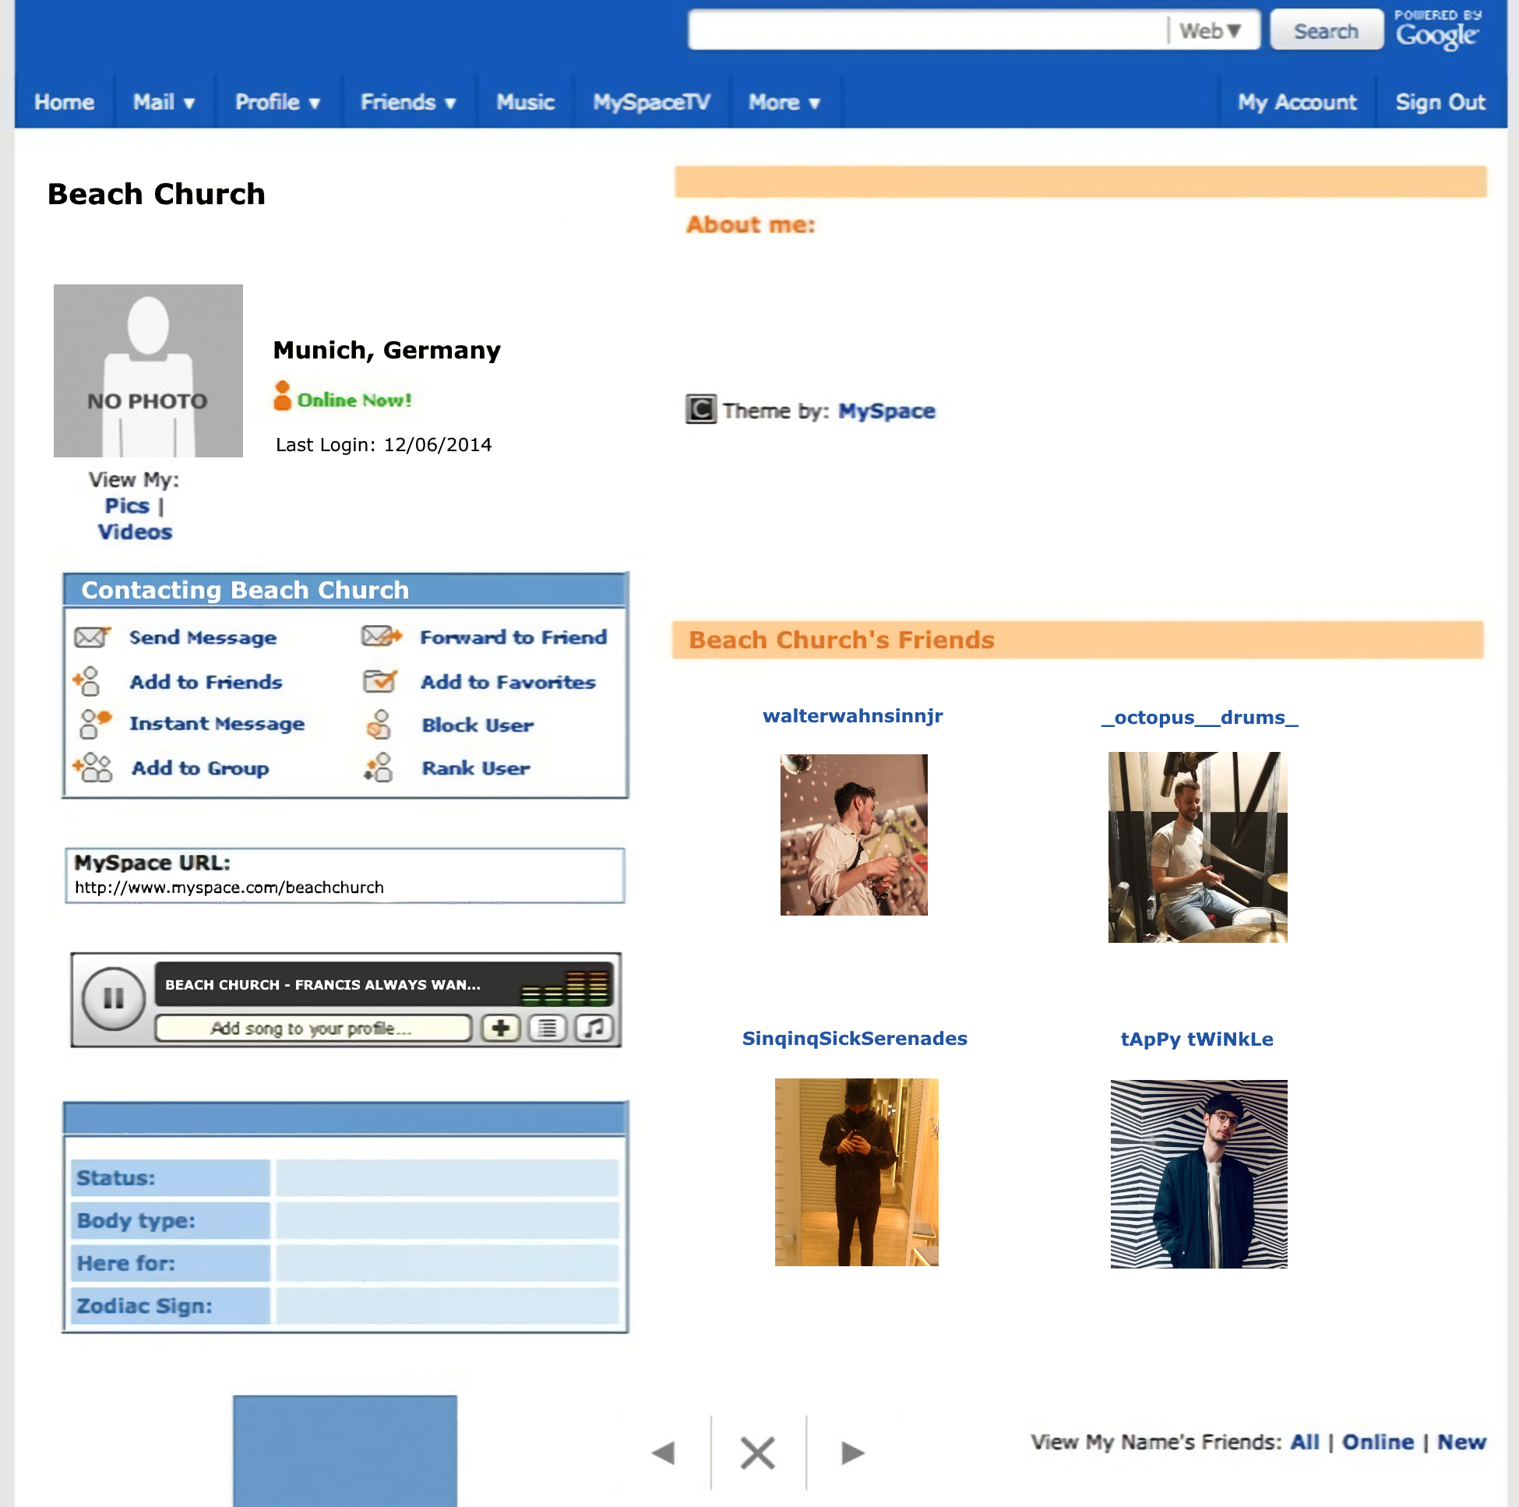
Task: Click the Google logo
Action: 1438,35
